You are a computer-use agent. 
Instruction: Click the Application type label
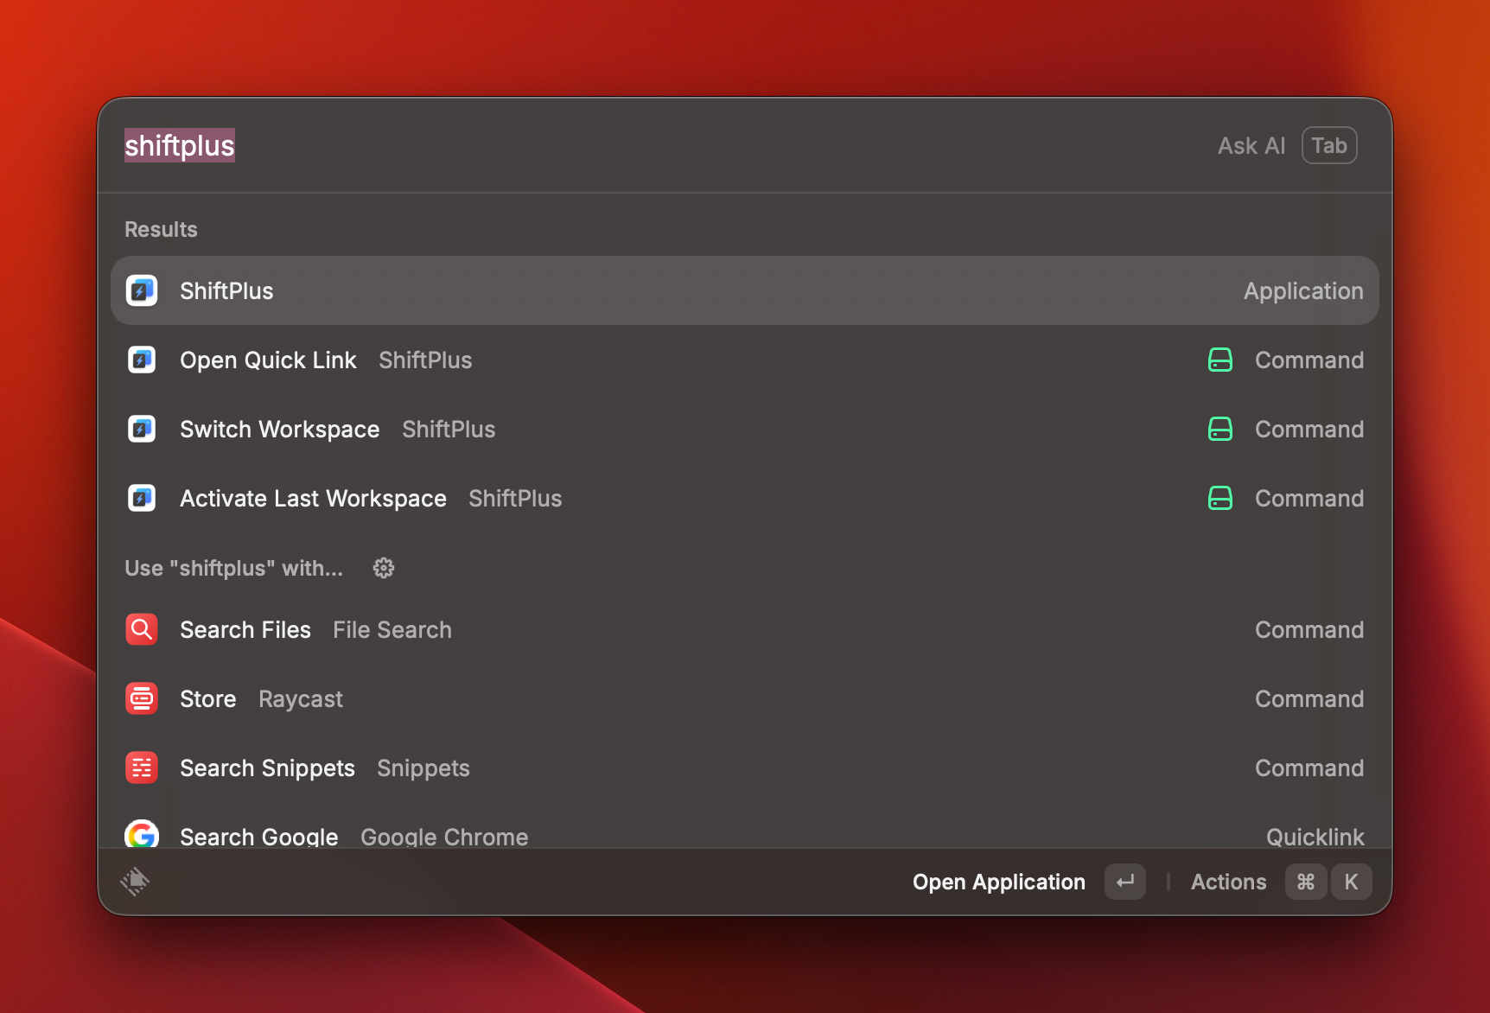click(1303, 291)
